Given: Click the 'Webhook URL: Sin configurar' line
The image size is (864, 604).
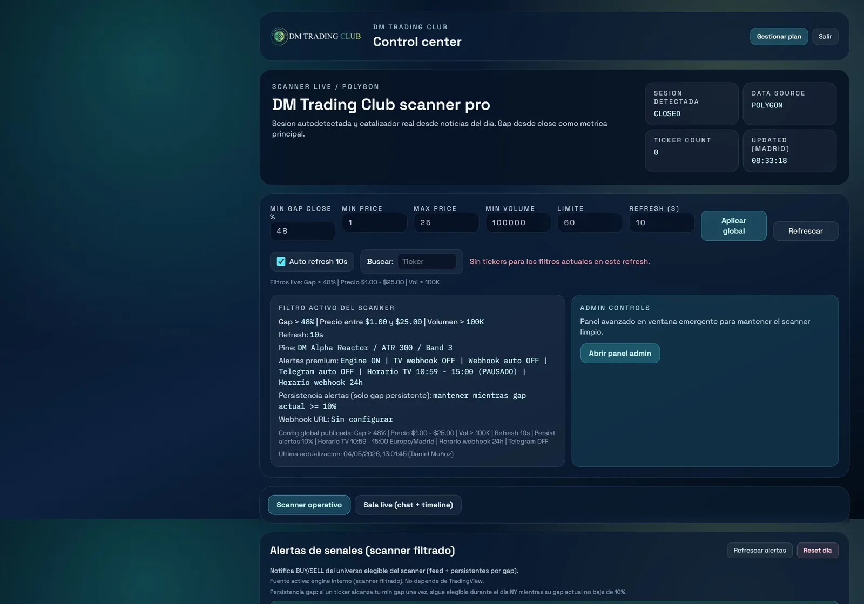Looking at the screenshot, I should 335,419.
